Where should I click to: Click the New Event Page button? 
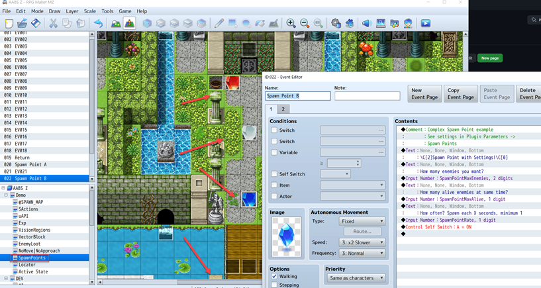[x=424, y=94]
